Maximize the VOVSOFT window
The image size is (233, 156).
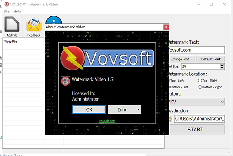[x=212, y=4]
